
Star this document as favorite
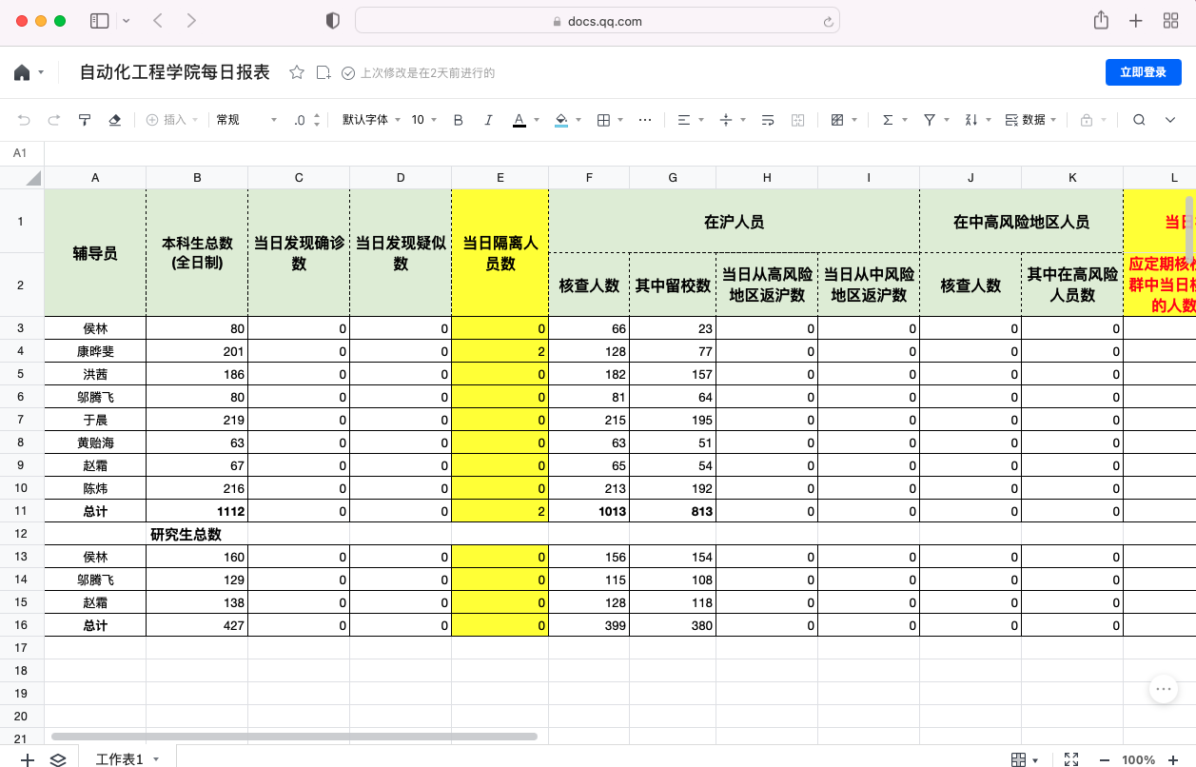(297, 72)
